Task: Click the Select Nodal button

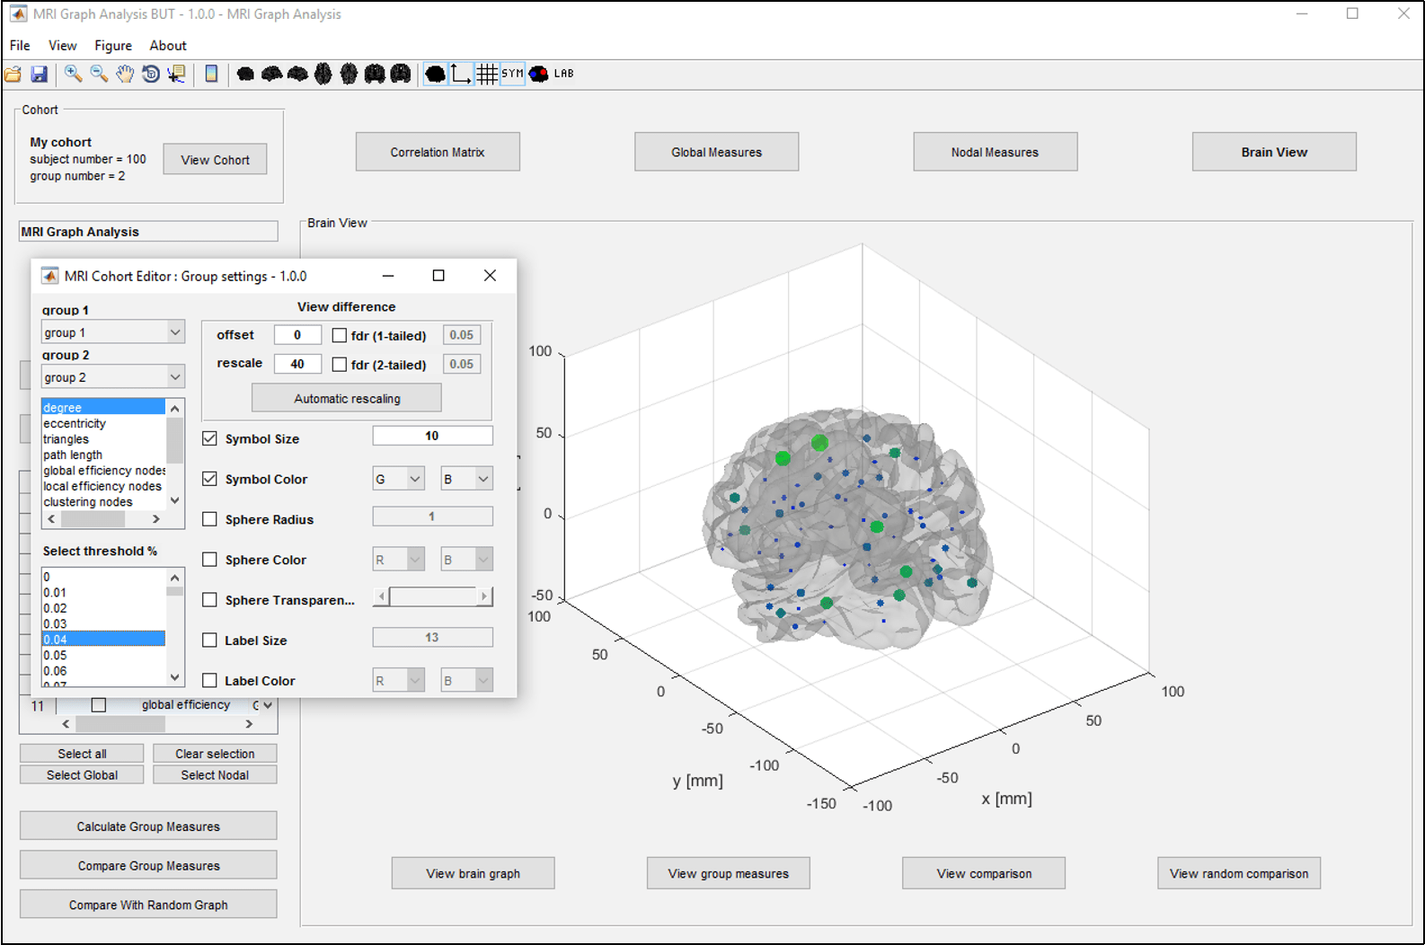Action: (215, 775)
